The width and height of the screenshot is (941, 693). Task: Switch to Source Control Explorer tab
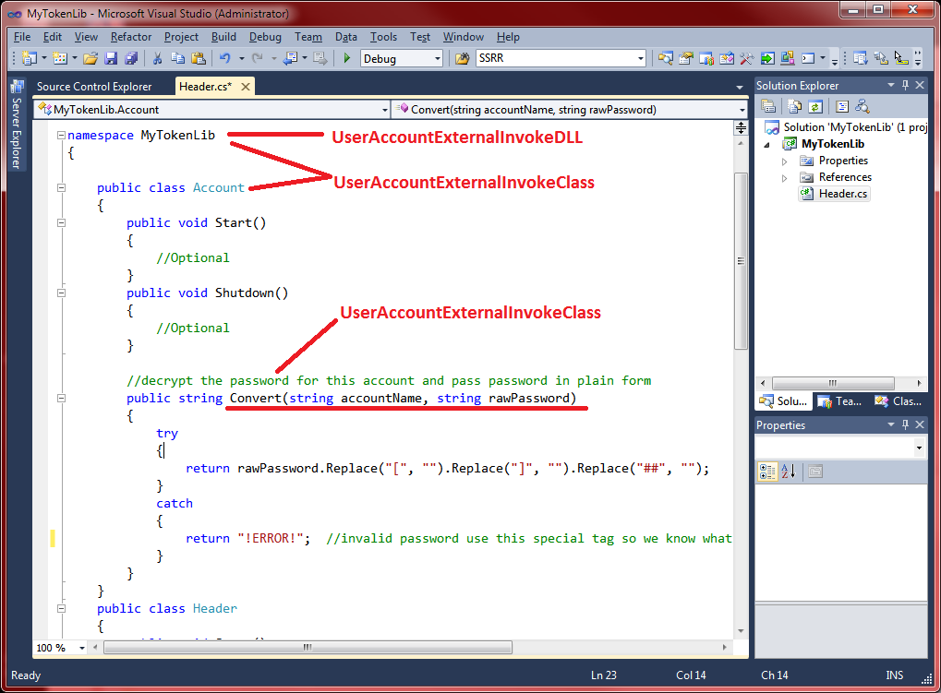(94, 87)
